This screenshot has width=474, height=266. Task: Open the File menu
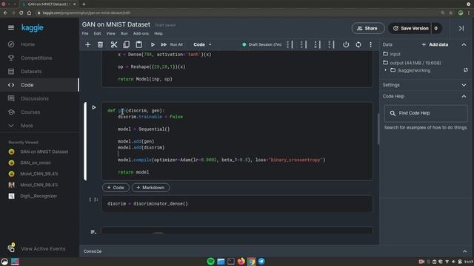[x=85, y=33]
